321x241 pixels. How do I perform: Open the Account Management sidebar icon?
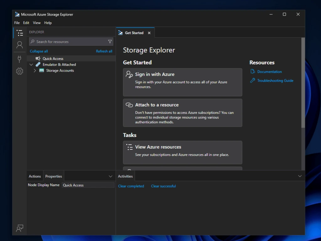[20, 45]
